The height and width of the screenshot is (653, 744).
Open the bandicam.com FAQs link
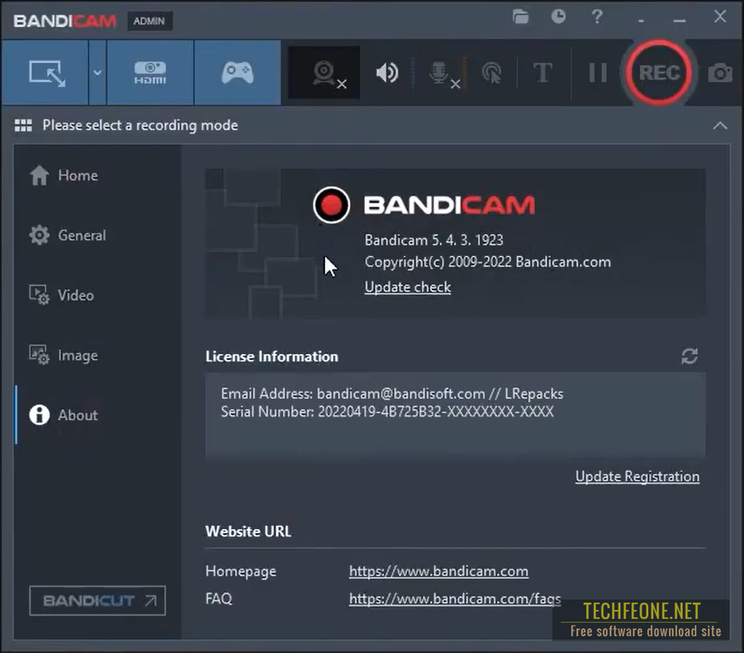coord(454,599)
